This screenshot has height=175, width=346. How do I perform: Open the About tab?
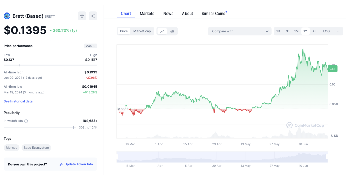coord(187,14)
